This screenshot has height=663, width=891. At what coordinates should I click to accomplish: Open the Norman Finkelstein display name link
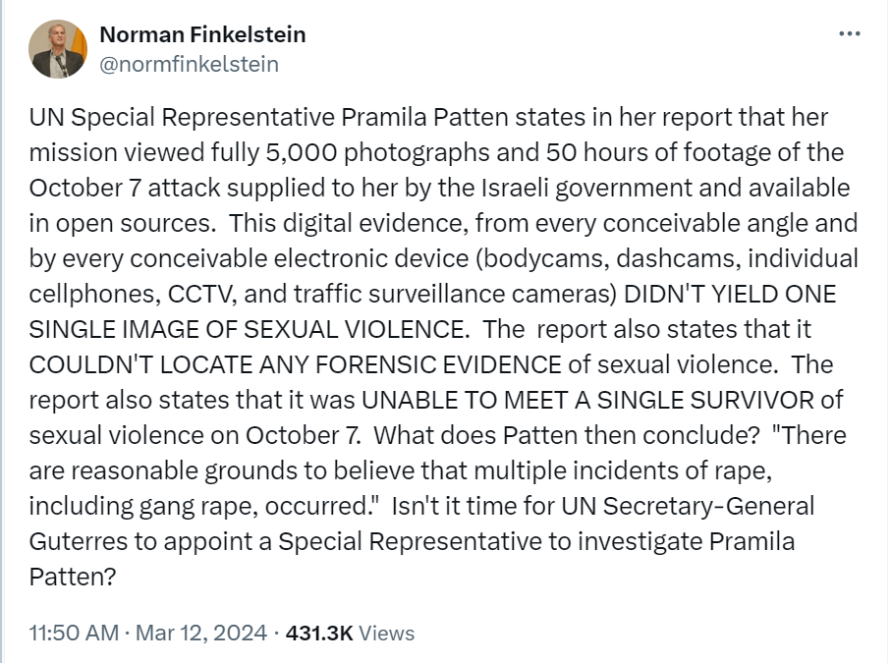click(x=202, y=34)
